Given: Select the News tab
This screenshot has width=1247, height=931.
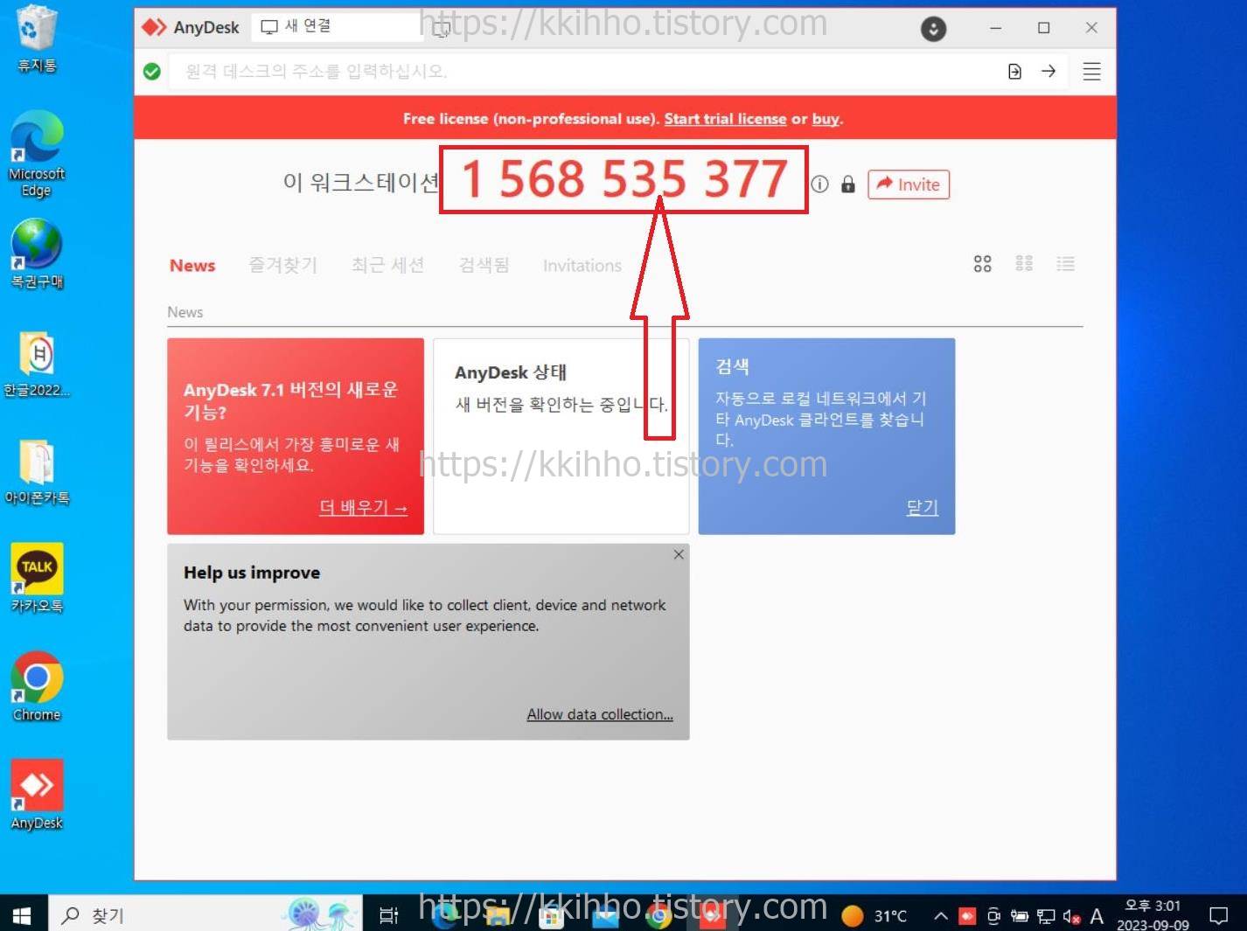Looking at the screenshot, I should [x=192, y=266].
